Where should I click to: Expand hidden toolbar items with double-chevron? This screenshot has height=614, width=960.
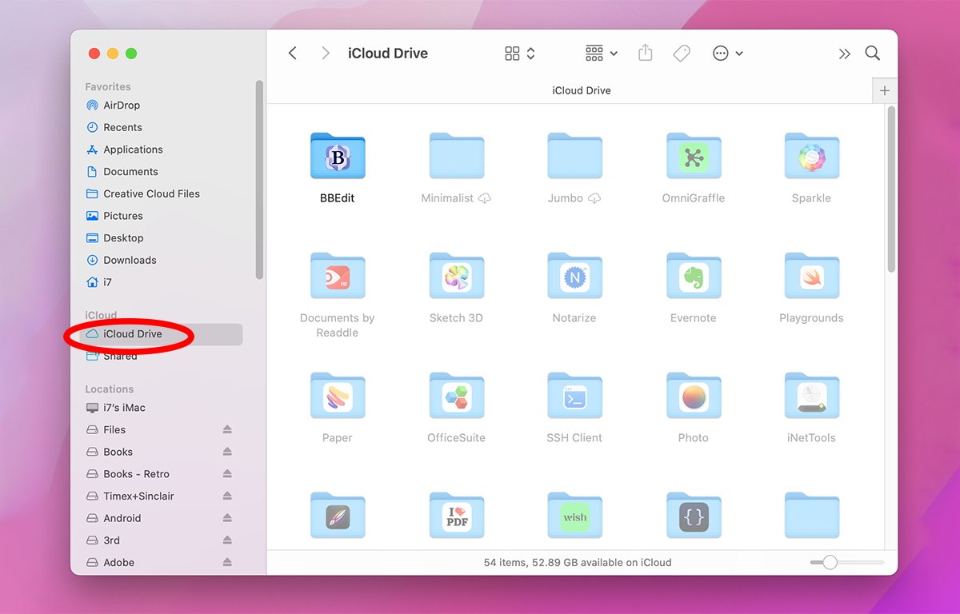(x=845, y=53)
